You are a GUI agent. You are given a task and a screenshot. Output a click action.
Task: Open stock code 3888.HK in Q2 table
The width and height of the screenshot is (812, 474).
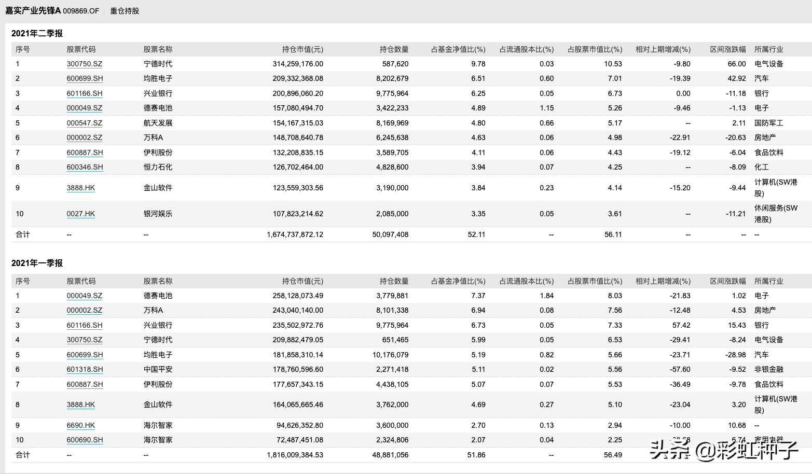[81, 188]
